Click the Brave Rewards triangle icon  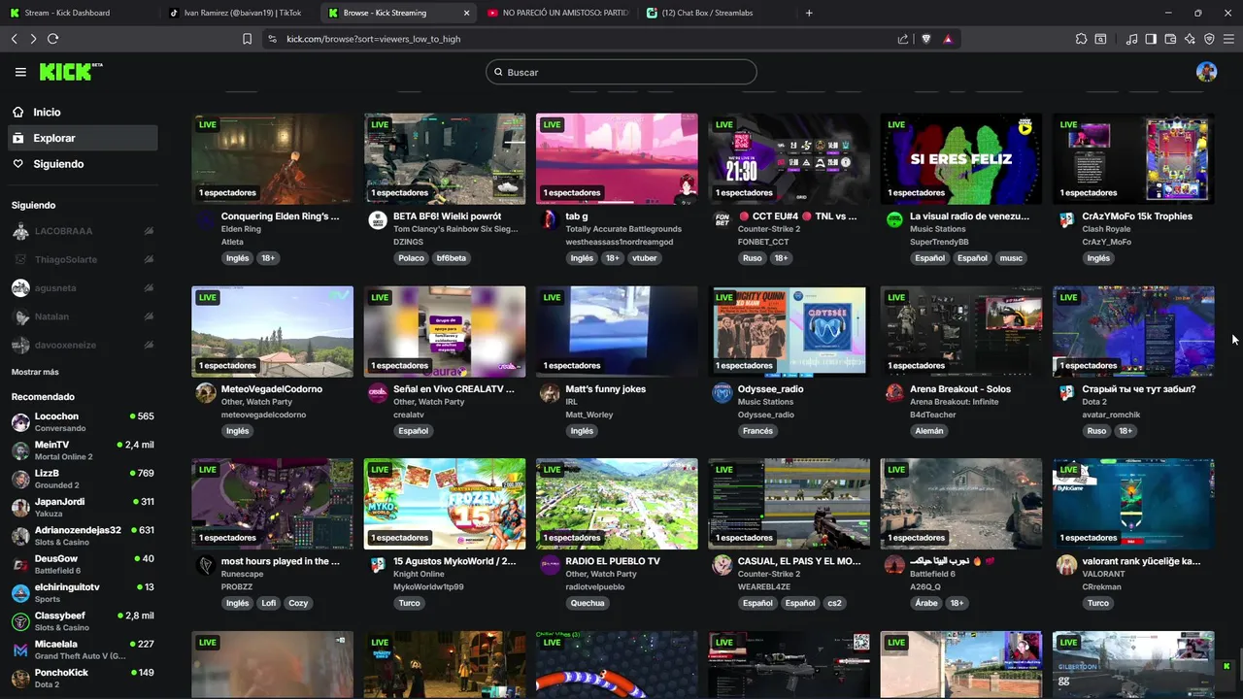click(947, 39)
